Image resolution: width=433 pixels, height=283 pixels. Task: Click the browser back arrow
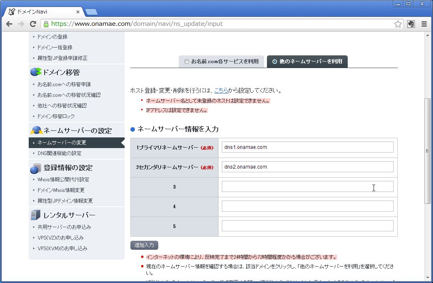point(9,24)
